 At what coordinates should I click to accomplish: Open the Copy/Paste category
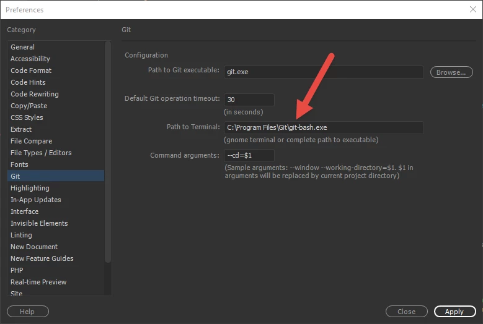[56, 106]
